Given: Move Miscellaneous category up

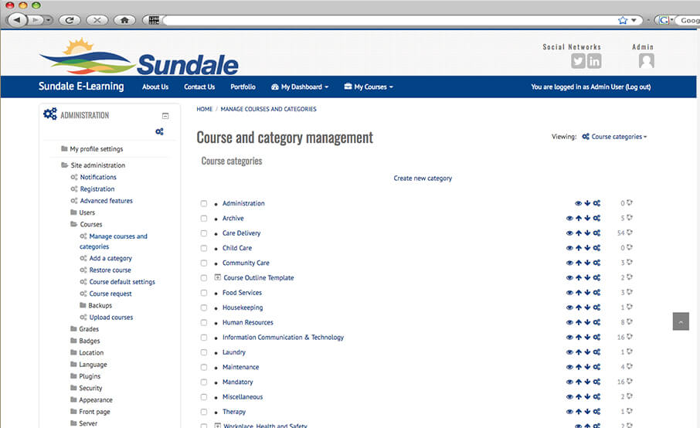Looking at the screenshot, I should click(579, 397).
